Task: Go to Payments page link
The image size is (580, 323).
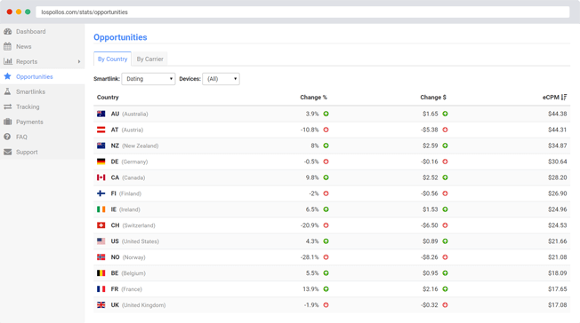Action: coord(29,122)
